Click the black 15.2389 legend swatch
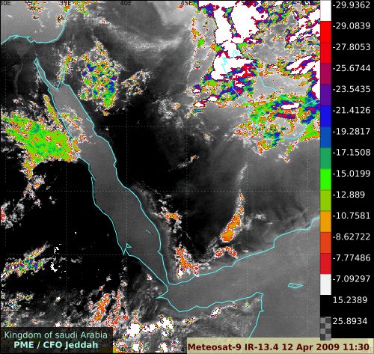 [325, 306]
